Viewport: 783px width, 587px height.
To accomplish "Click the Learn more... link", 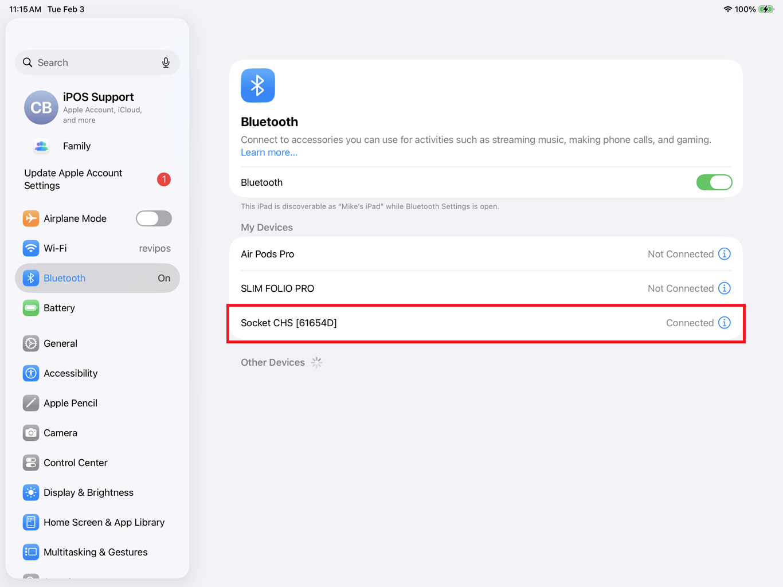I will tap(269, 152).
